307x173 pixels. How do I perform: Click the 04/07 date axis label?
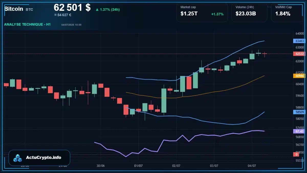(x=252, y=166)
